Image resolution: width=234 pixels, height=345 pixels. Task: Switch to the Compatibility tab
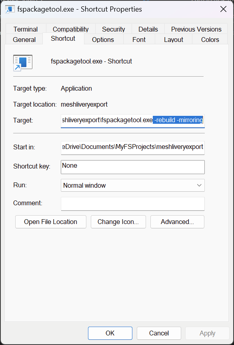[x=70, y=29]
